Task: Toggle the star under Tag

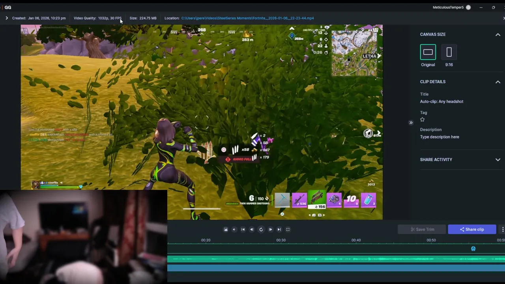Action: pos(423,120)
